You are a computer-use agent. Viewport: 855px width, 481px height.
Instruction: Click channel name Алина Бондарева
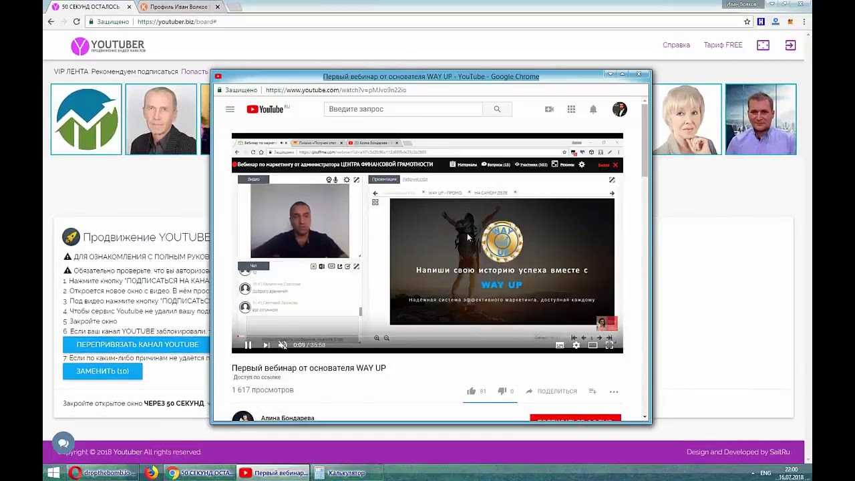[x=287, y=418]
